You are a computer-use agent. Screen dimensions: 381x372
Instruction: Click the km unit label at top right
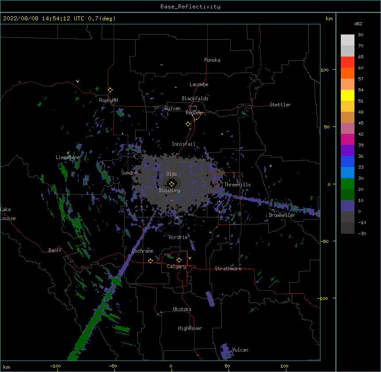[329, 19]
